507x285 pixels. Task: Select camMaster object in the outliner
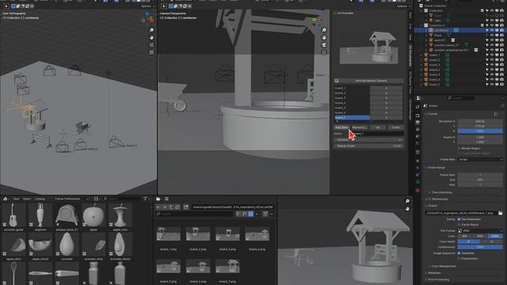click(x=441, y=30)
